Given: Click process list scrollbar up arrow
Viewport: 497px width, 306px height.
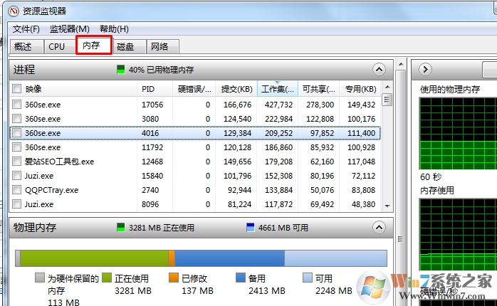Looking at the screenshot, I should tap(387, 87).
